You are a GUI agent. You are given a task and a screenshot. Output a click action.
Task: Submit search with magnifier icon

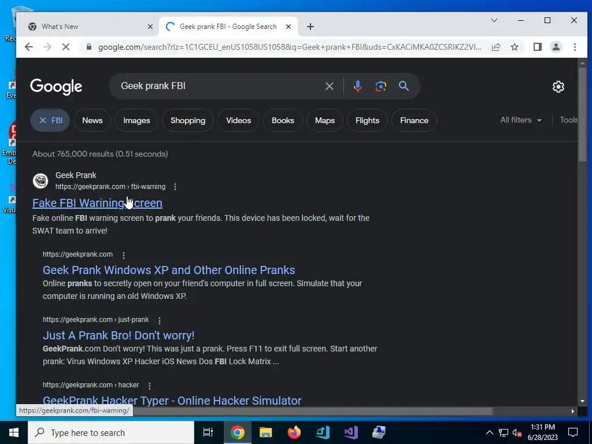pos(404,86)
